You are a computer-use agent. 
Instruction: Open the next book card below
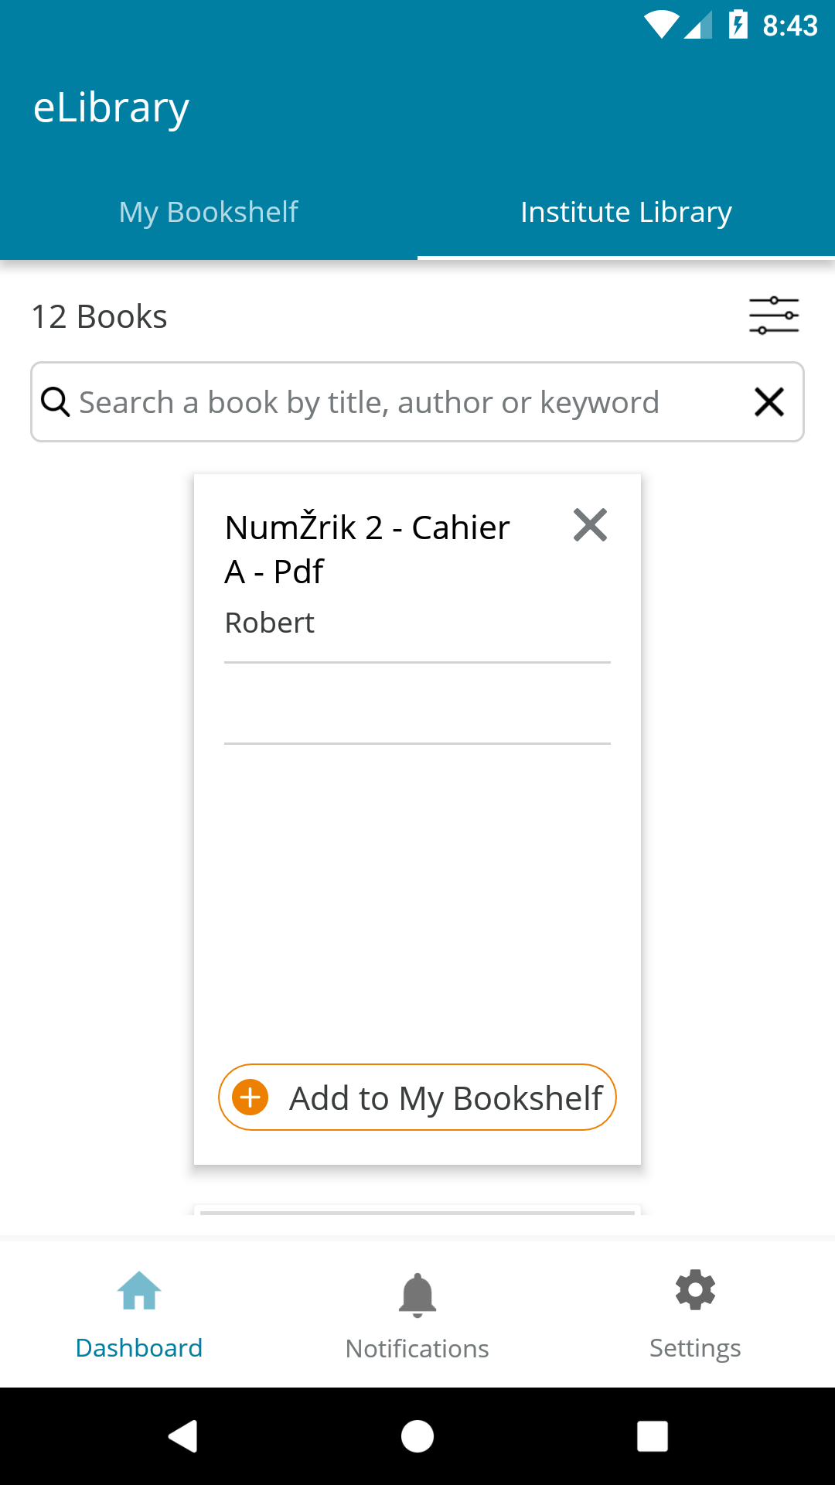click(417, 1210)
